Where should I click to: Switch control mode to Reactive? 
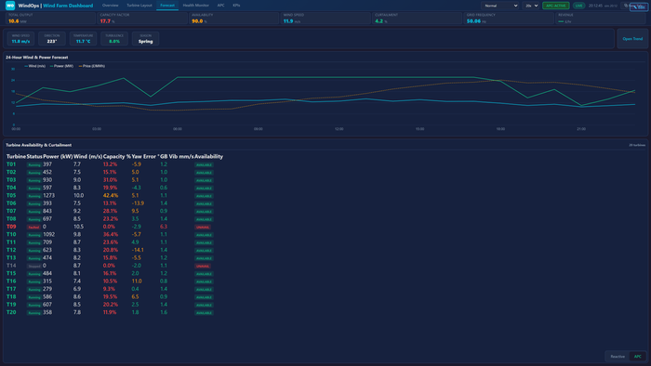(618, 357)
